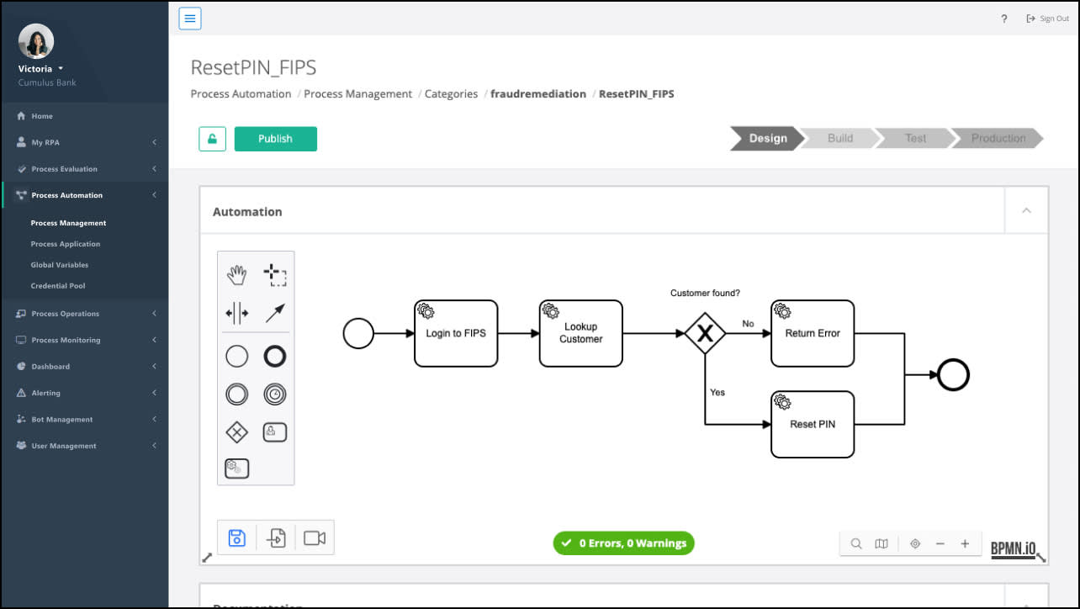1080x609 pixels.
Task: Expand the Bot Management menu
Action: [84, 419]
